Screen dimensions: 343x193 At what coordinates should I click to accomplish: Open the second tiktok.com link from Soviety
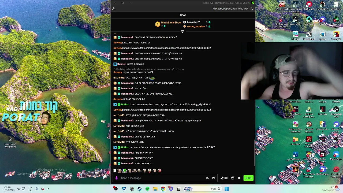point(167,110)
